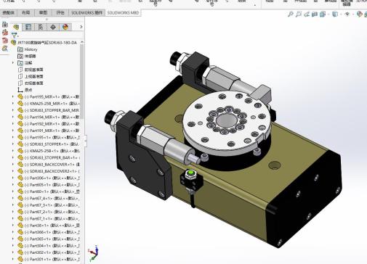Viewport: 367px width, 264px height.
Task: Click the Edit Appearance sphere icon
Action: click(x=359, y=15)
